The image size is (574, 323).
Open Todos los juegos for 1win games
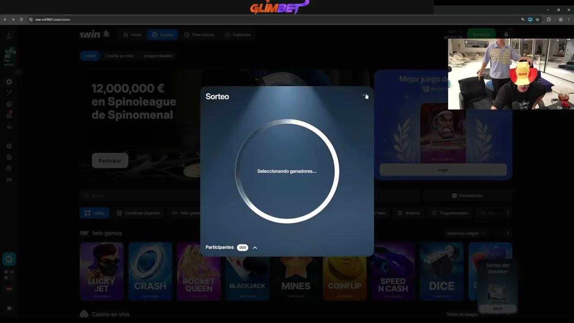tap(466, 233)
